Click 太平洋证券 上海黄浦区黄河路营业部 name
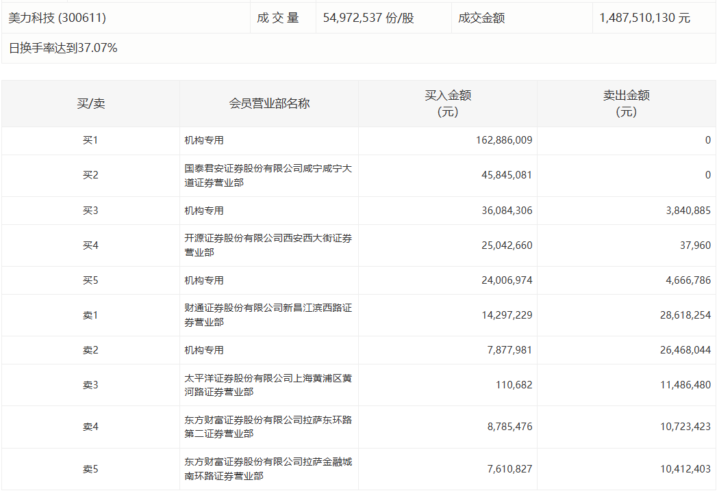The height and width of the screenshot is (493, 719). [x=268, y=385]
